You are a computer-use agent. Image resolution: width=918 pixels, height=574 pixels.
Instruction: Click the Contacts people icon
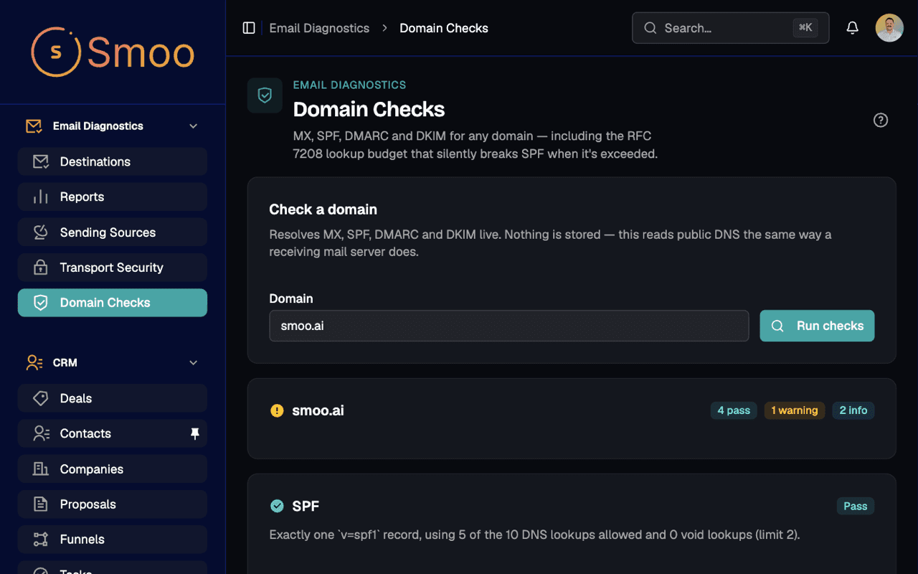point(41,433)
